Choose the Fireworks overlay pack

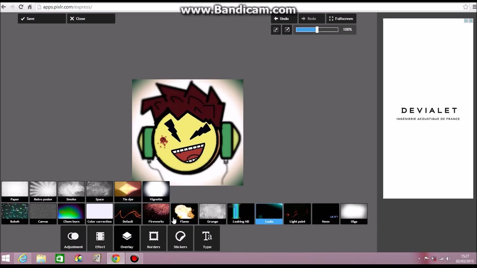click(156, 214)
